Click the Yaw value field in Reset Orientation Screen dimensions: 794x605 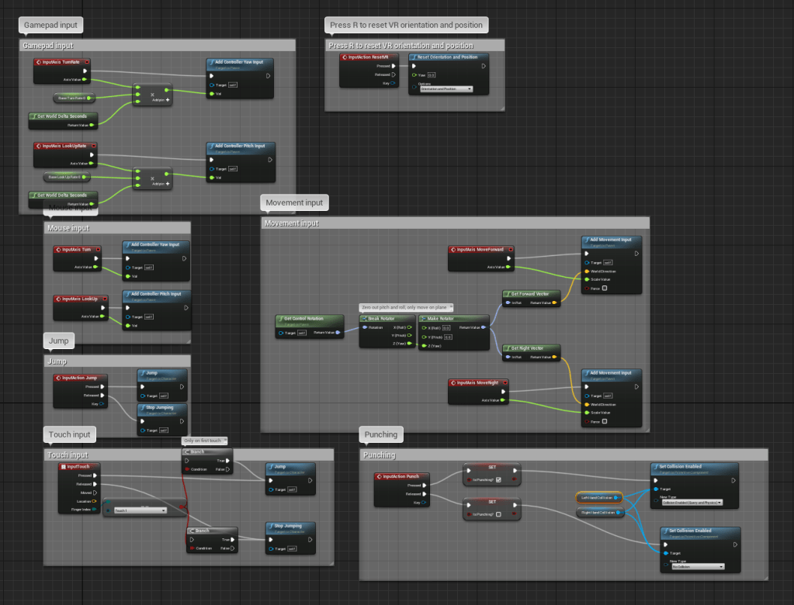pos(432,75)
